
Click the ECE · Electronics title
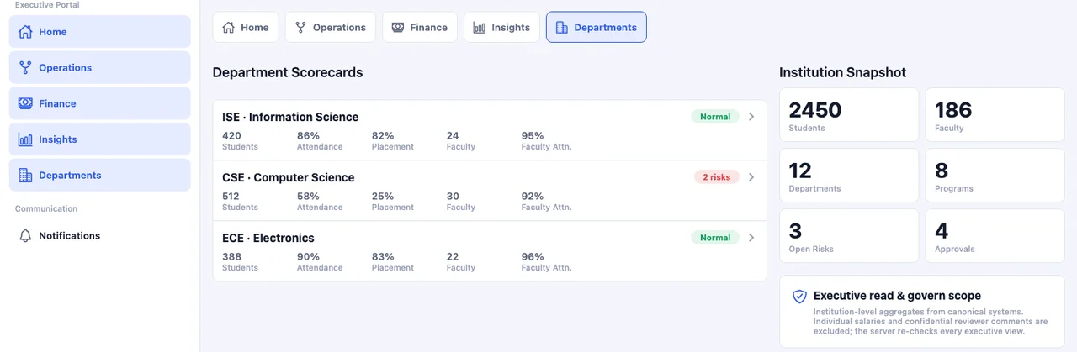click(x=268, y=238)
